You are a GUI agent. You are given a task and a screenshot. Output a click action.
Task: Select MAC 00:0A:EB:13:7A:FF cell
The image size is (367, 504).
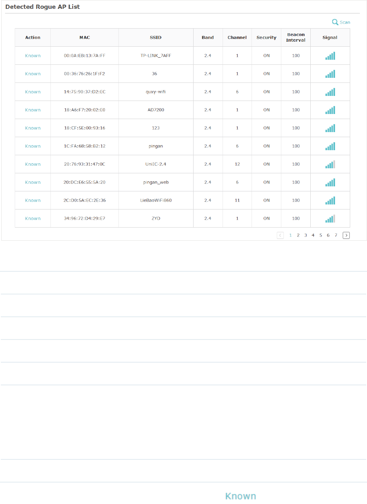coord(85,56)
